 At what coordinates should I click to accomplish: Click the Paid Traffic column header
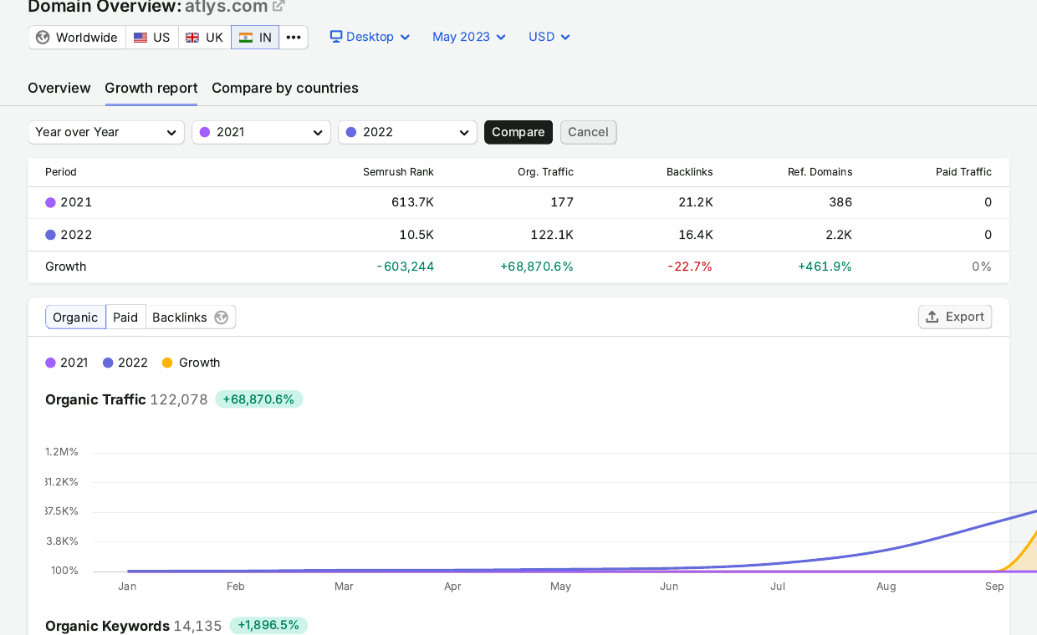tap(963, 172)
